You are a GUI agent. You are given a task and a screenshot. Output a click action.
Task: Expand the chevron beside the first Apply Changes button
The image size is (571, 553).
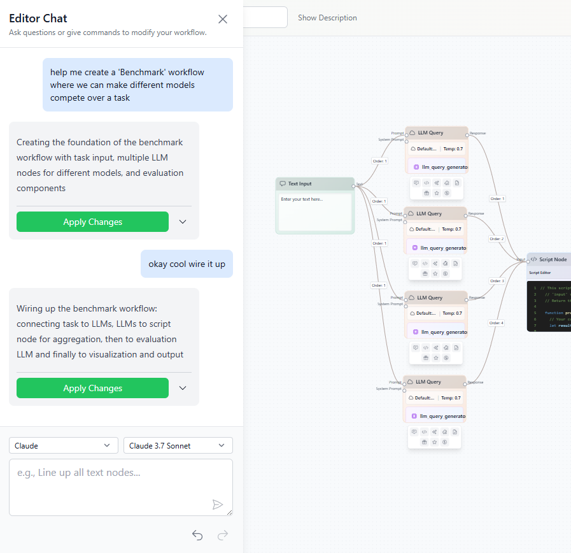click(x=183, y=222)
